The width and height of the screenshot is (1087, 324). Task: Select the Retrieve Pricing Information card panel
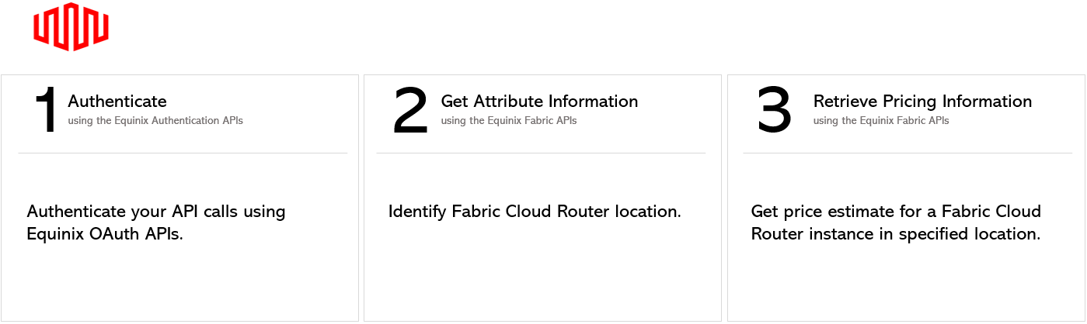click(906, 198)
